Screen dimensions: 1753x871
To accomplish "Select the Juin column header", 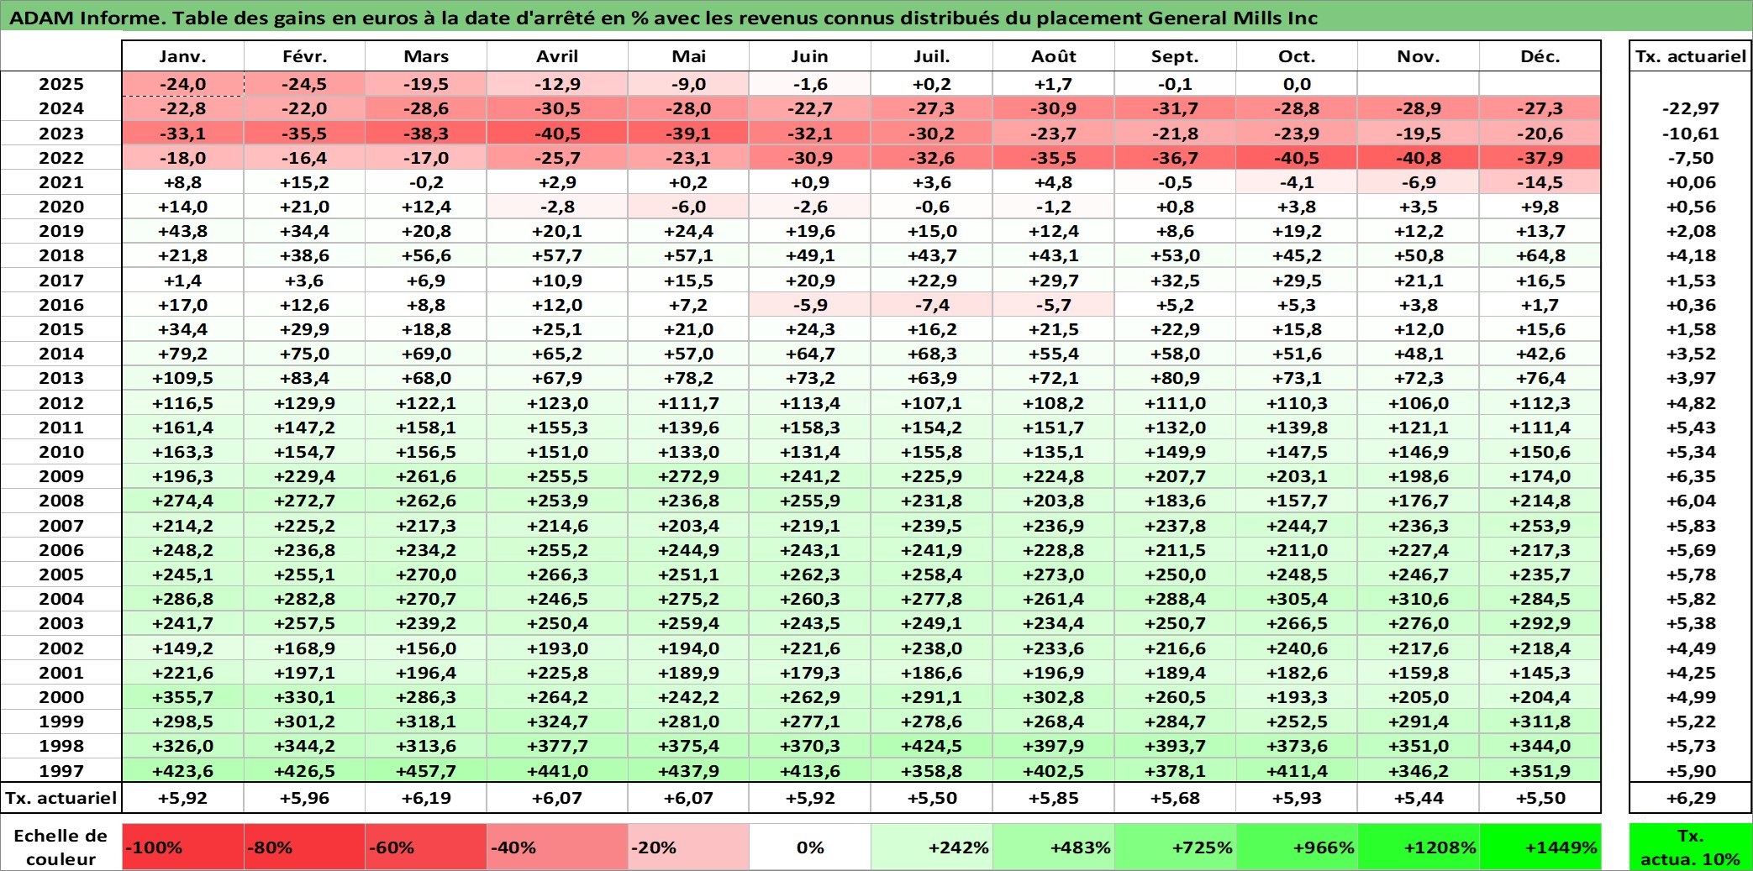I will [809, 56].
